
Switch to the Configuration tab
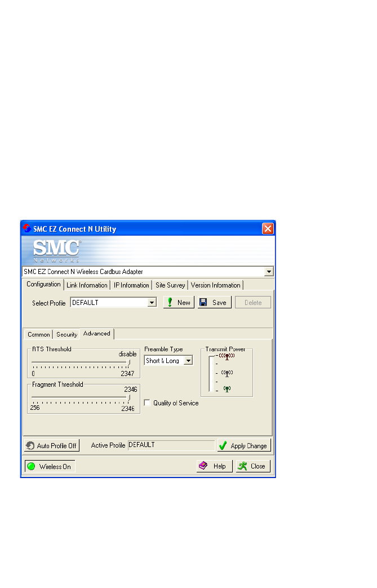click(43, 284)
